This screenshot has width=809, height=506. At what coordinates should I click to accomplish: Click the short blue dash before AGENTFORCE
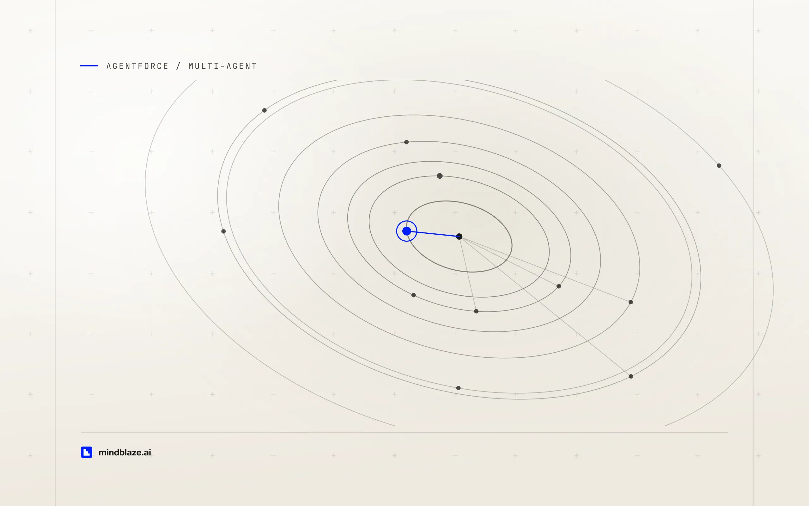coord(89,66)
